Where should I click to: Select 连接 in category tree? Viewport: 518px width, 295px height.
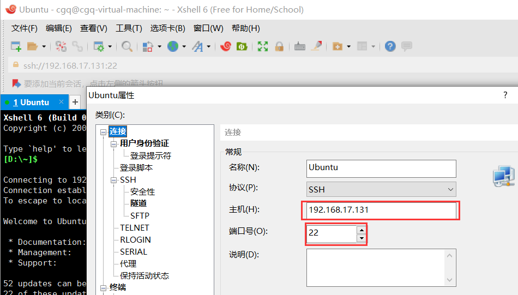pyautogui.click(x=118, y=131)
